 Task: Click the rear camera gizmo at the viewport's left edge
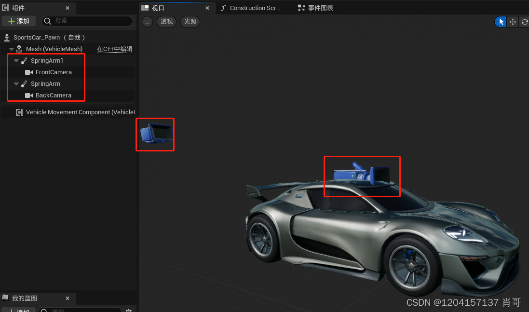coord(156,133)
